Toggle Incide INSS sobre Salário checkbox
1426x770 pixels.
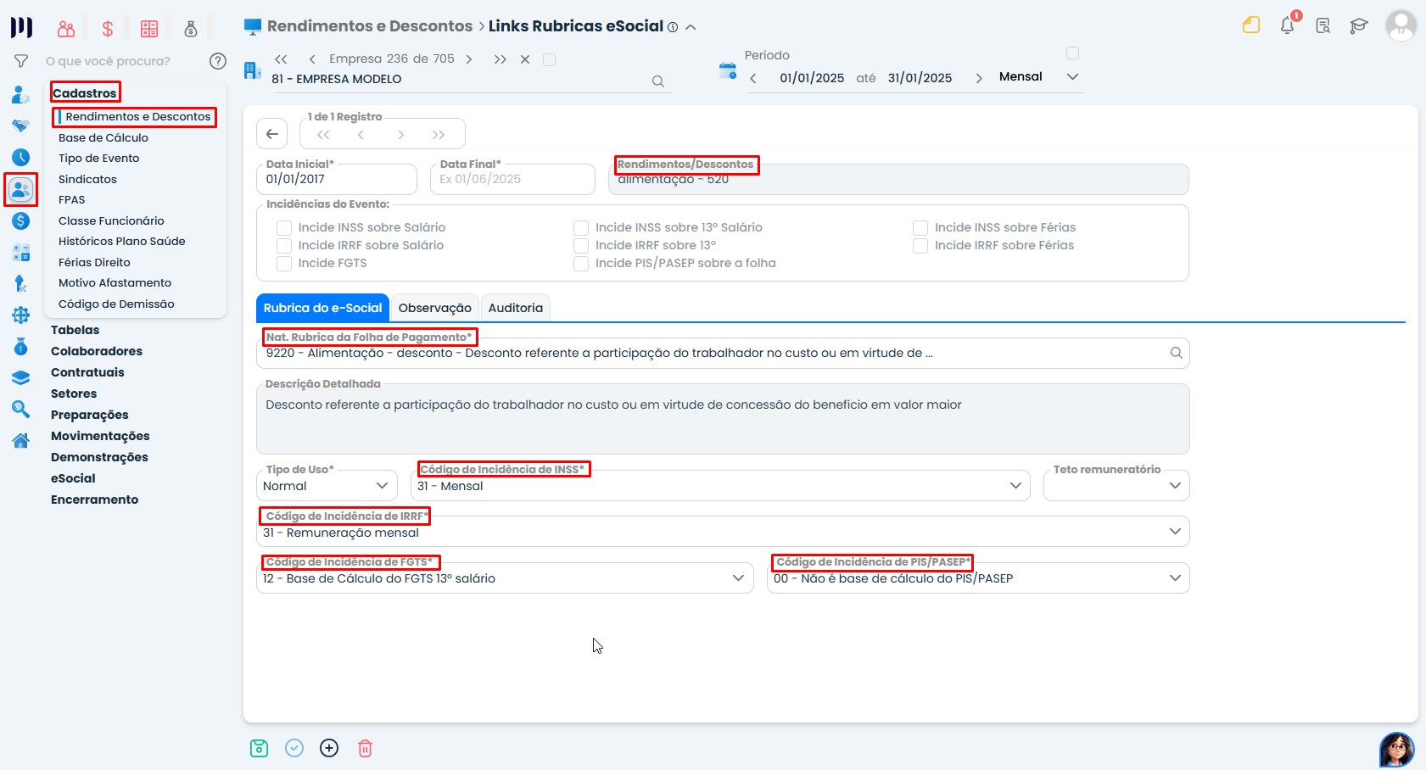(x=284, y=227)
